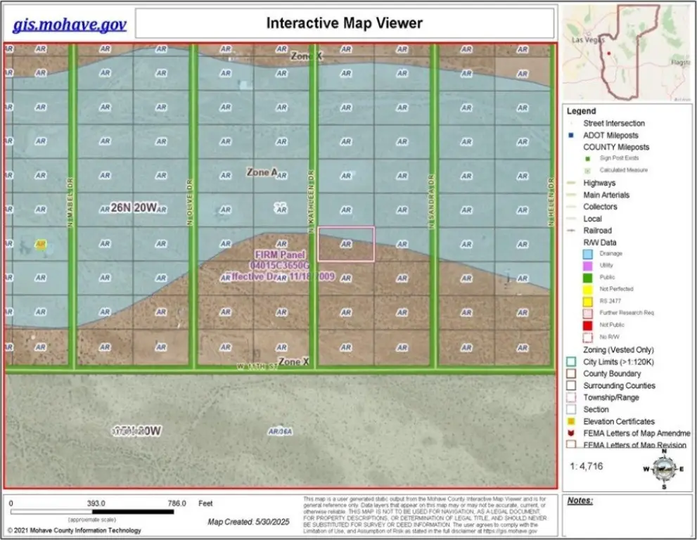This screenshot has height=540, width=697.
Task: Click the pink-outlined highlighted parcel on map
Action: pyautogui.click(x=346, y=244)
